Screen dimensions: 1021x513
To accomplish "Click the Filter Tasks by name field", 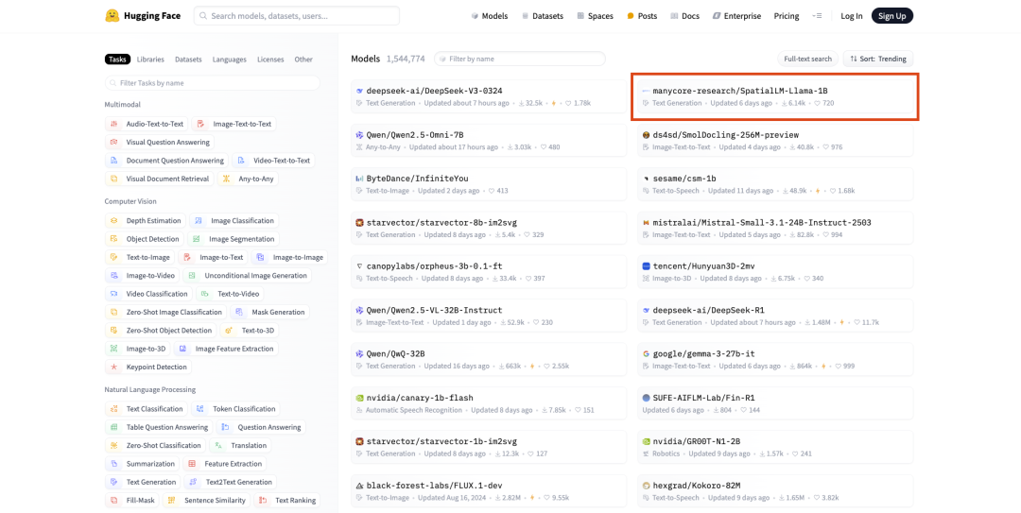I will tap(213, 83).
